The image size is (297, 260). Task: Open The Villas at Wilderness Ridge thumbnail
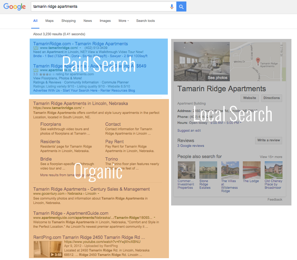tap(230, 170)
